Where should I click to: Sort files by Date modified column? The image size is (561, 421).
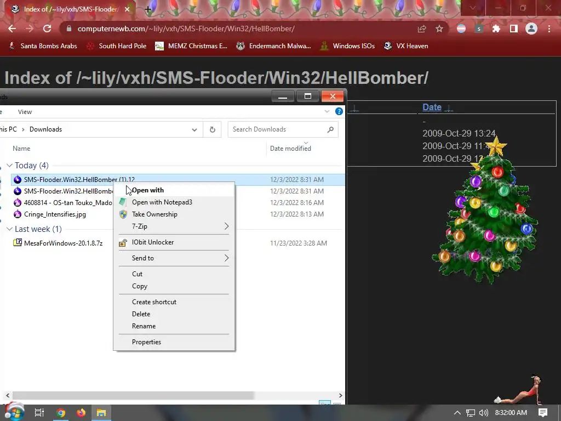point(290,148)
